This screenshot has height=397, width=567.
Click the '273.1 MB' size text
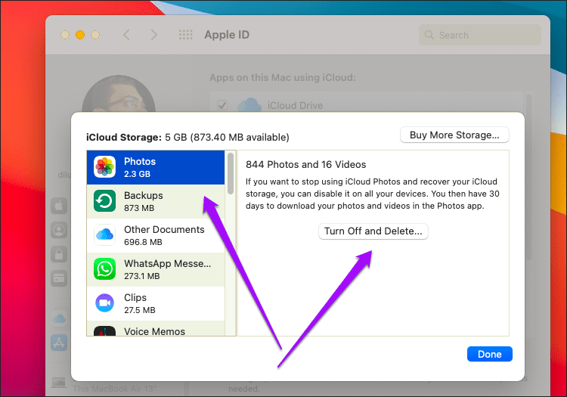[x=142, y=276]
